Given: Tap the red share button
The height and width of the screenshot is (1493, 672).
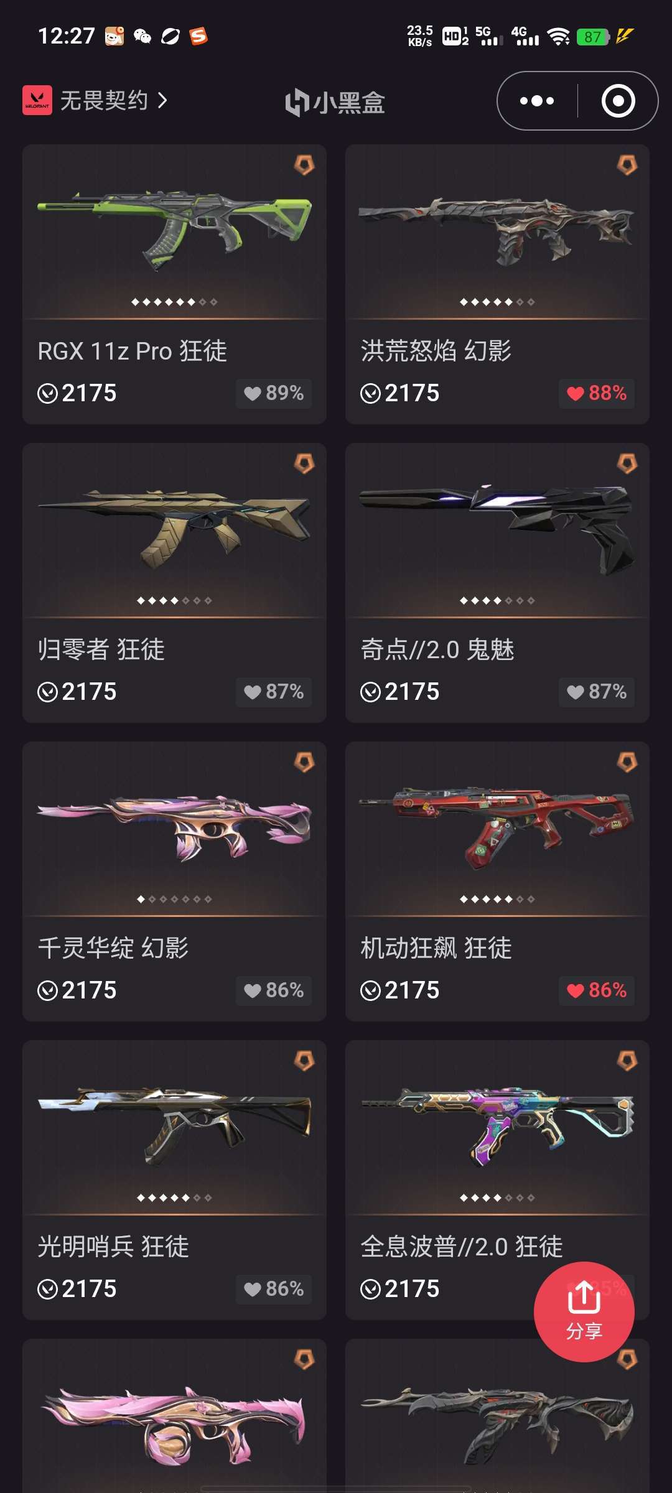Looking at the screenshot, I should [x=584, y=1311].
